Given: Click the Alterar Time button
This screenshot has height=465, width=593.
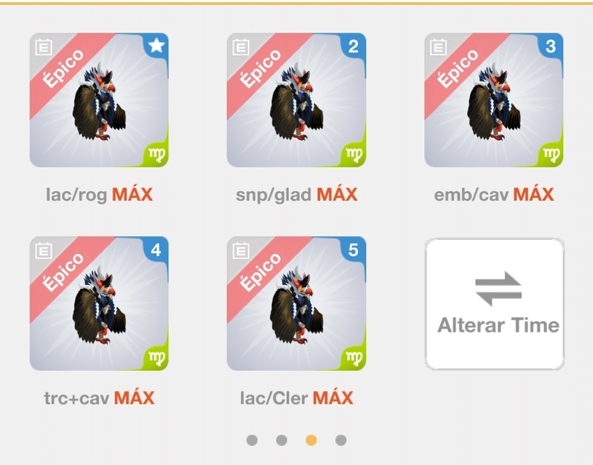Looking at the screenshot, I should [494, 304].
